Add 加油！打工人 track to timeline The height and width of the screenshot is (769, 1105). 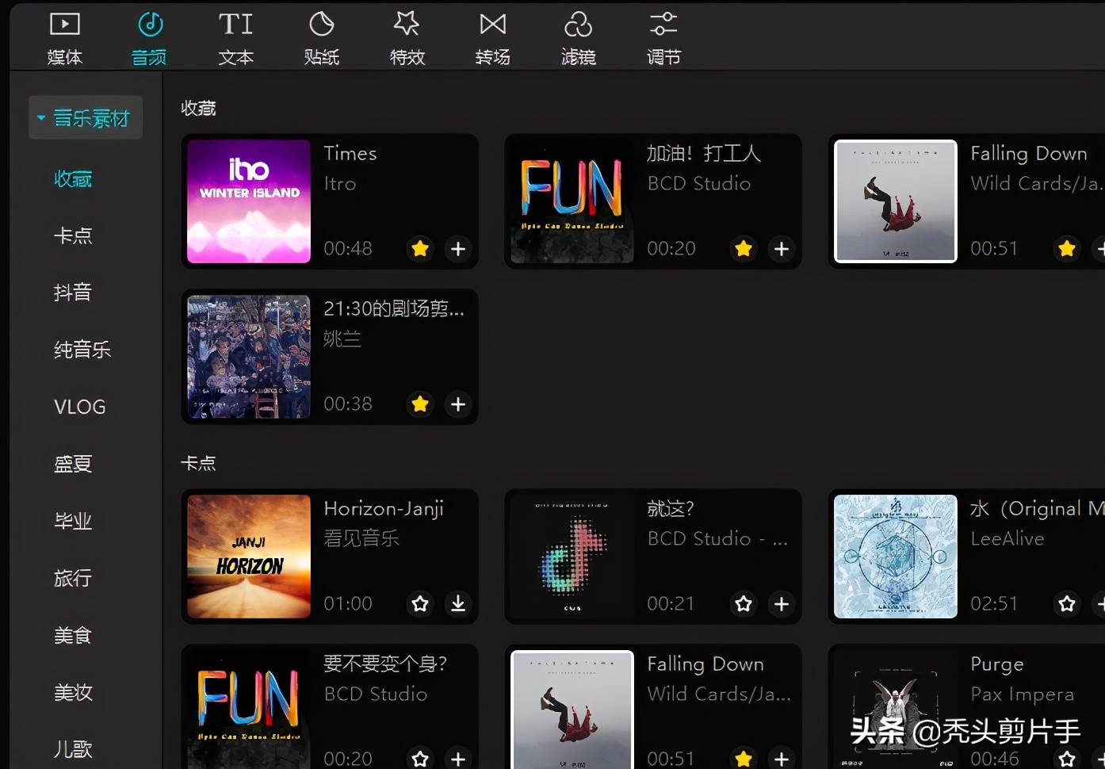782,249
